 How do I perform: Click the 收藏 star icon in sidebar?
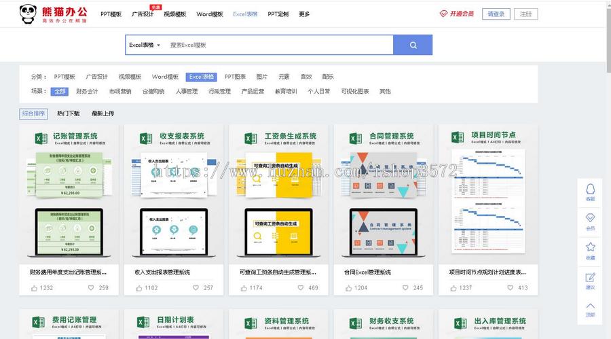click(x=591, y=247)
